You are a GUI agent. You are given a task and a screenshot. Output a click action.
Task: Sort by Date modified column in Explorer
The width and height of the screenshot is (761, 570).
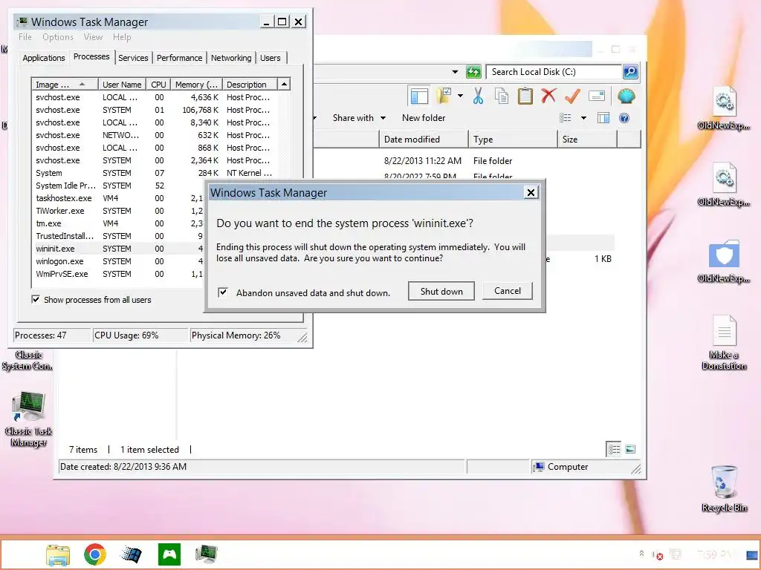tap(423, 139)
